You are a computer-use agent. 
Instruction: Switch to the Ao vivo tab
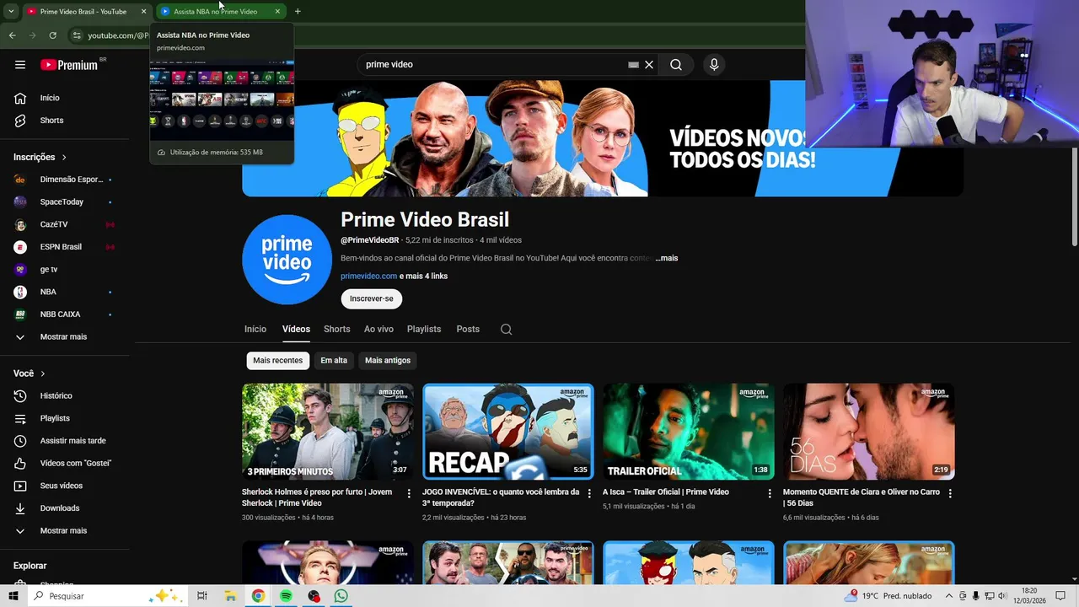[x=378, y=329]
